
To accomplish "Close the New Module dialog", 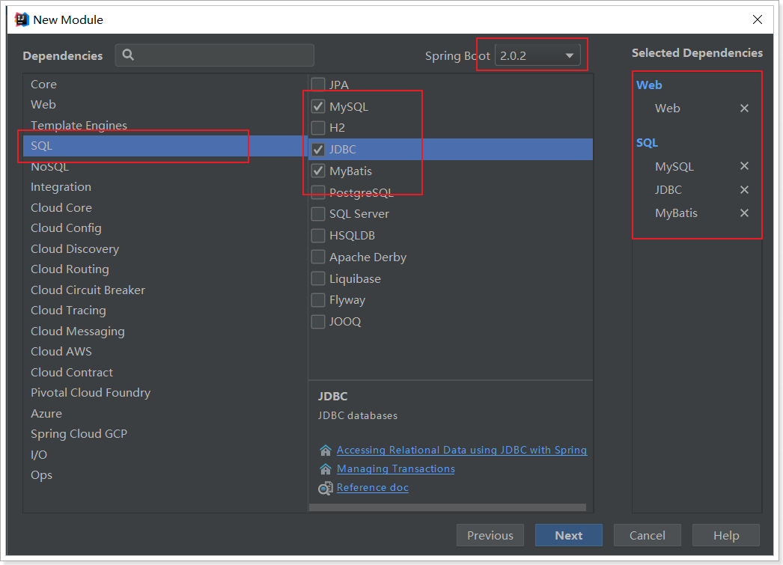I will [x=758, y=19].
